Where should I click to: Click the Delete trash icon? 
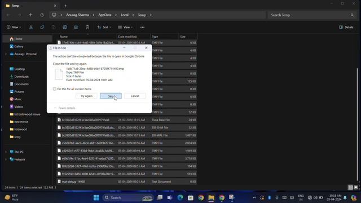pos(87,27)
